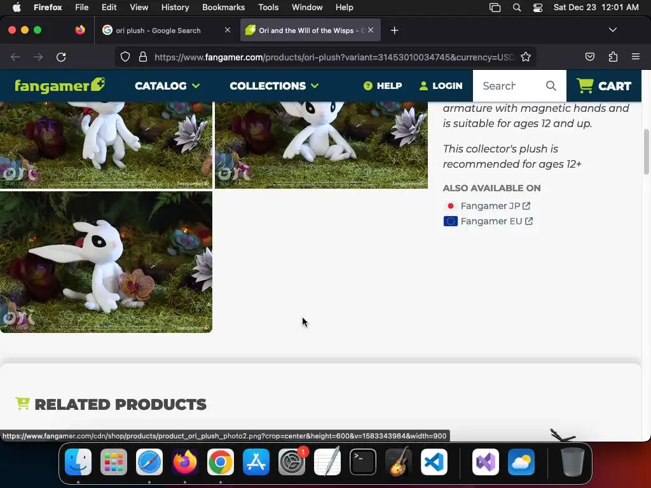Open Terminal from the Dock
The image size is (651, 488).
pyautogui.click(x=363, y=462)
